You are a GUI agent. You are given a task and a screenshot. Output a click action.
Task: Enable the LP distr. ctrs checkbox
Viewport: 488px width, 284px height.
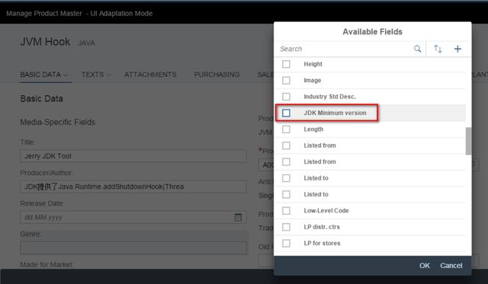[286, 227]
